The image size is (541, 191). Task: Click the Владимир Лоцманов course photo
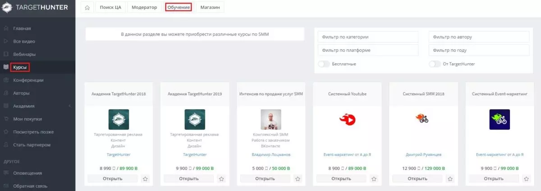[x=271, y=120]
